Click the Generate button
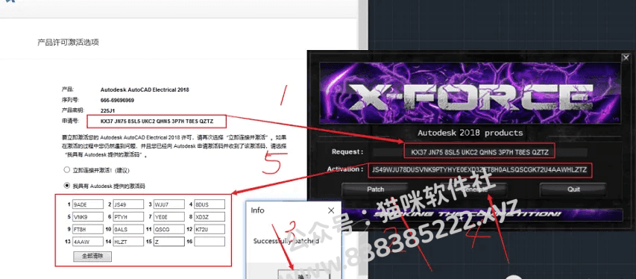636x279 pixels. tap(474, 189)
